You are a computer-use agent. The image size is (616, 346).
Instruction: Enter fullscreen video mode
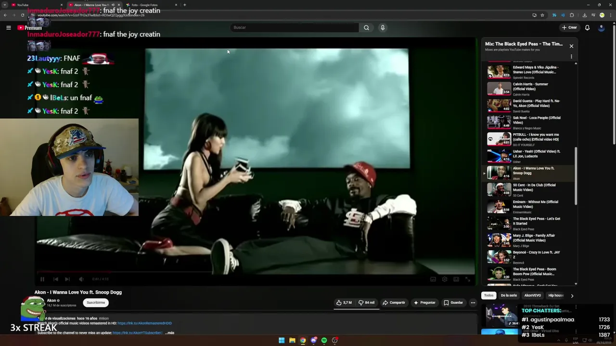(468, 279)
